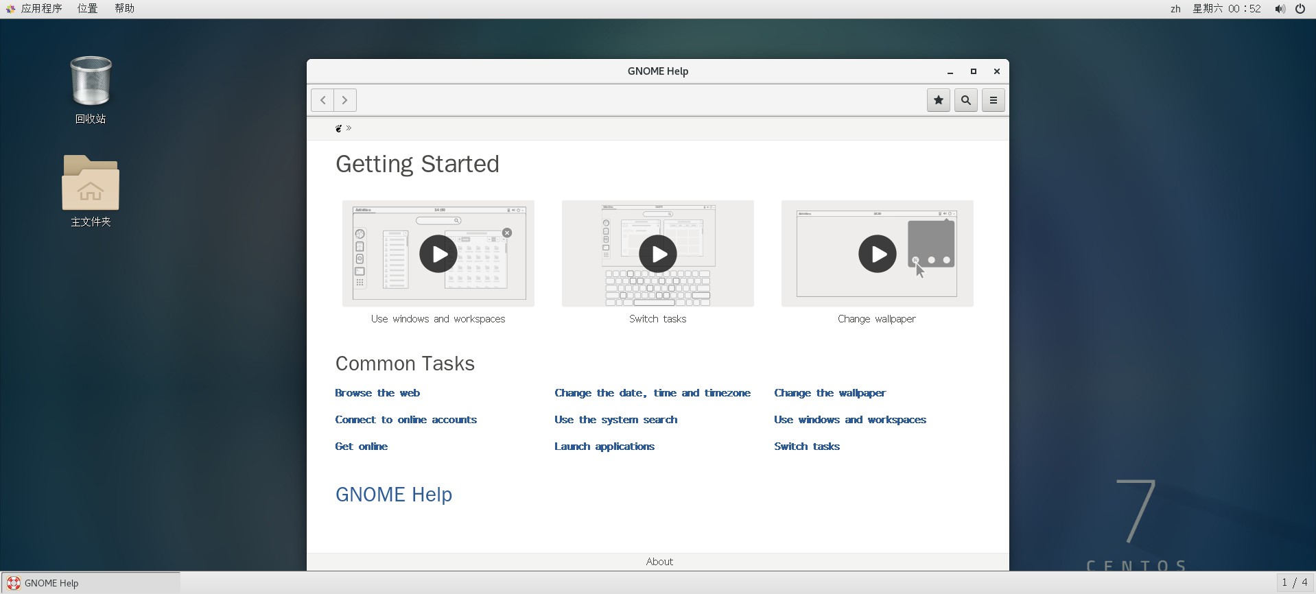Click the Getting Started heading

pyautogui.click(x=417, y=164)
